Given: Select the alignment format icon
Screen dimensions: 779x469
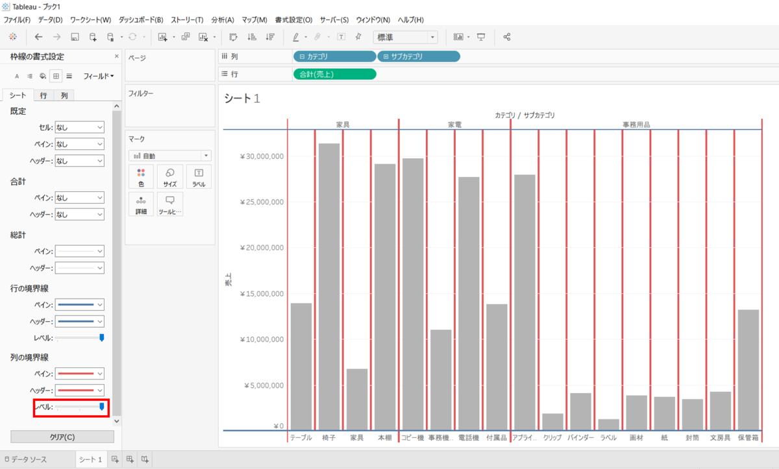Looking at the screenshot, I should tap(30, 77).
